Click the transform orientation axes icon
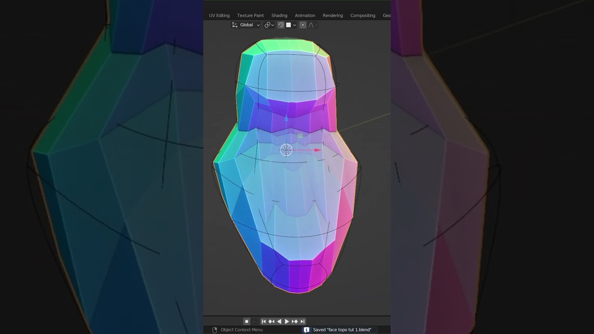The width and height of the screenshot is (594, 334). (235, 25)
